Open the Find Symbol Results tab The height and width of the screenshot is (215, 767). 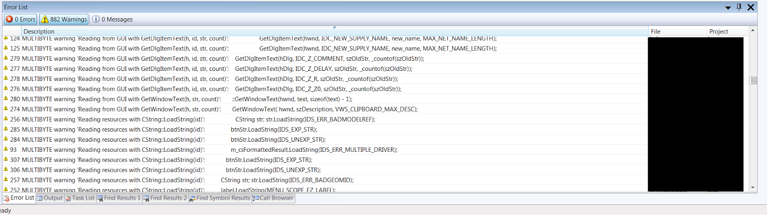tap(220, 198)
